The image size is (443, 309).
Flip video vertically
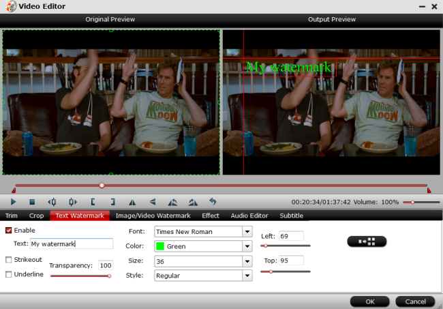click(x=153, y=202)
